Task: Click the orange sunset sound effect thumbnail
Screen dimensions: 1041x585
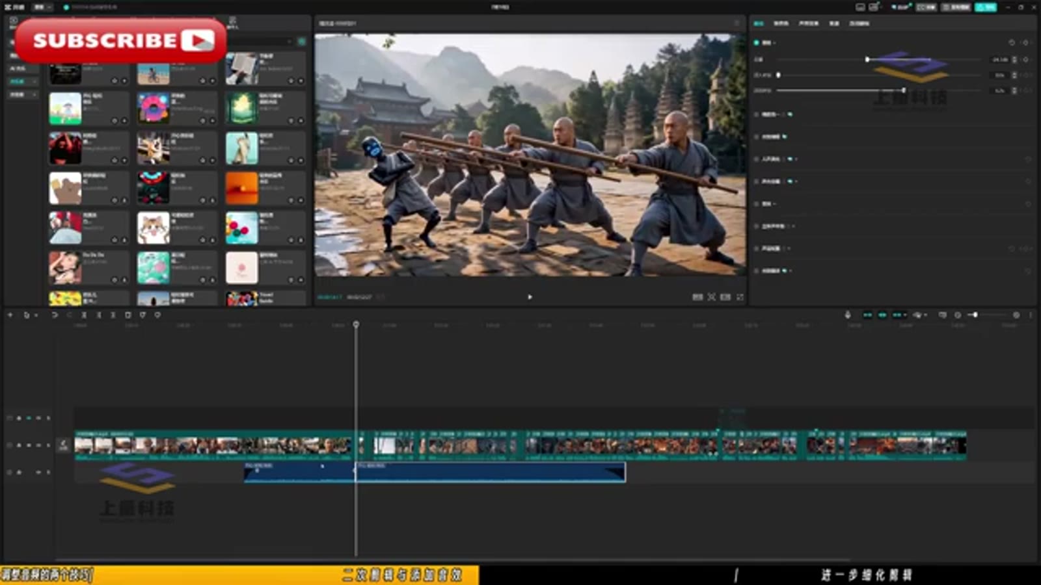Action: 242,188
